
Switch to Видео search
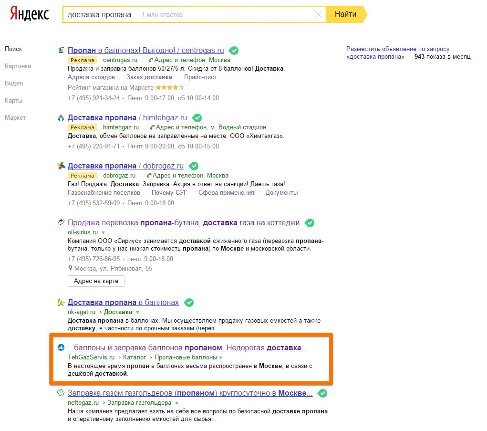point(14,83)
